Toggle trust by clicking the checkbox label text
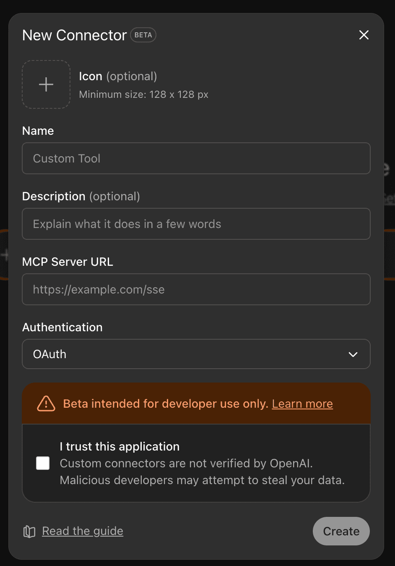Viewport: 395px width, 566px height. [119, 446]
